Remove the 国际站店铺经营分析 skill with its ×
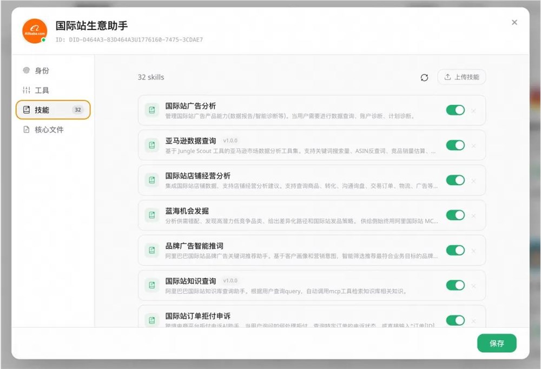Screen dimensions: 541x369 (474, 180)
